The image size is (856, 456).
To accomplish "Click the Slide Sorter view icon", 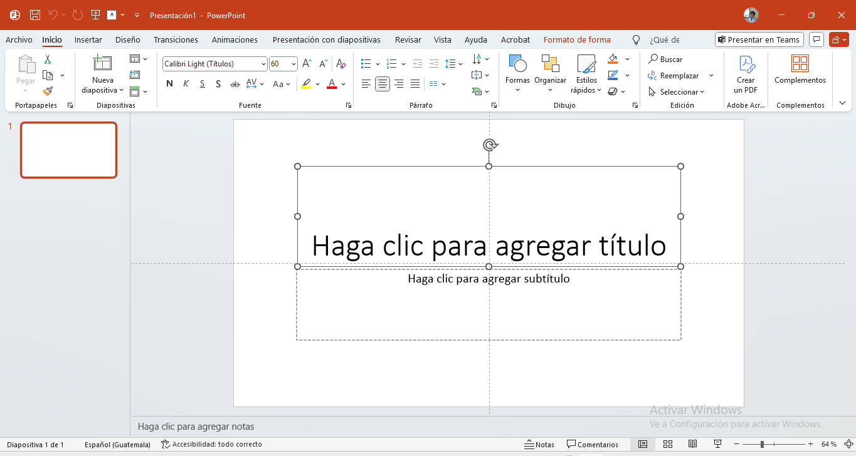I will point(668,444).
